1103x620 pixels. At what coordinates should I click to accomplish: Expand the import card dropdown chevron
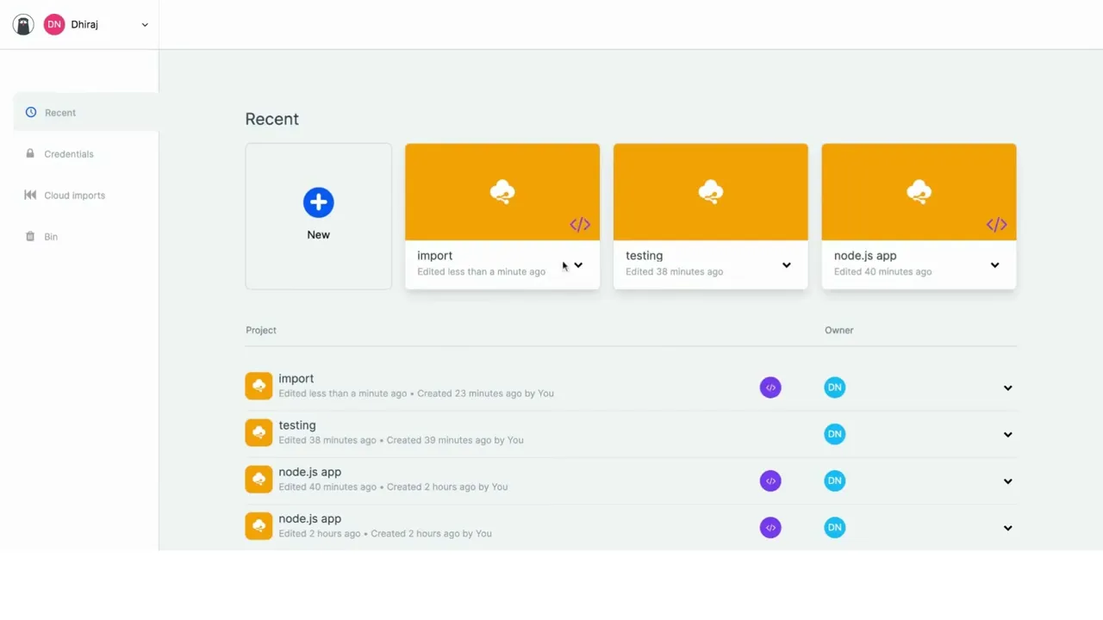click(578, 265)
